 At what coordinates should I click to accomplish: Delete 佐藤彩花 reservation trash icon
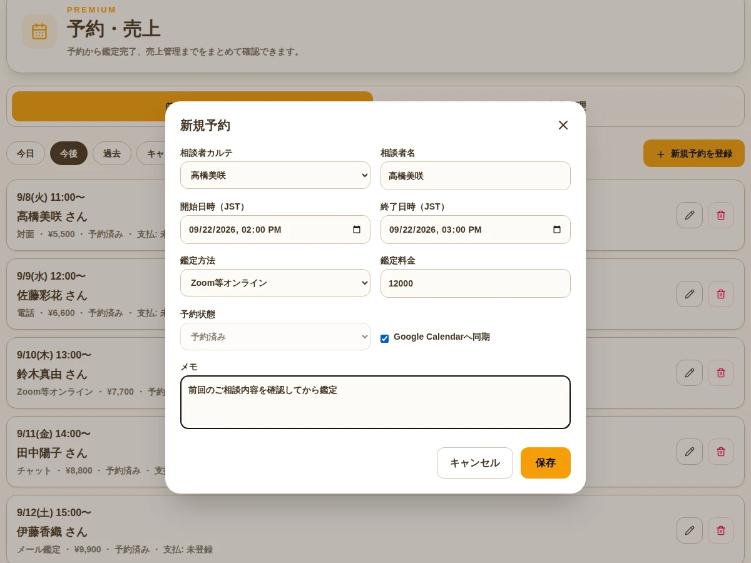(721, 294)
